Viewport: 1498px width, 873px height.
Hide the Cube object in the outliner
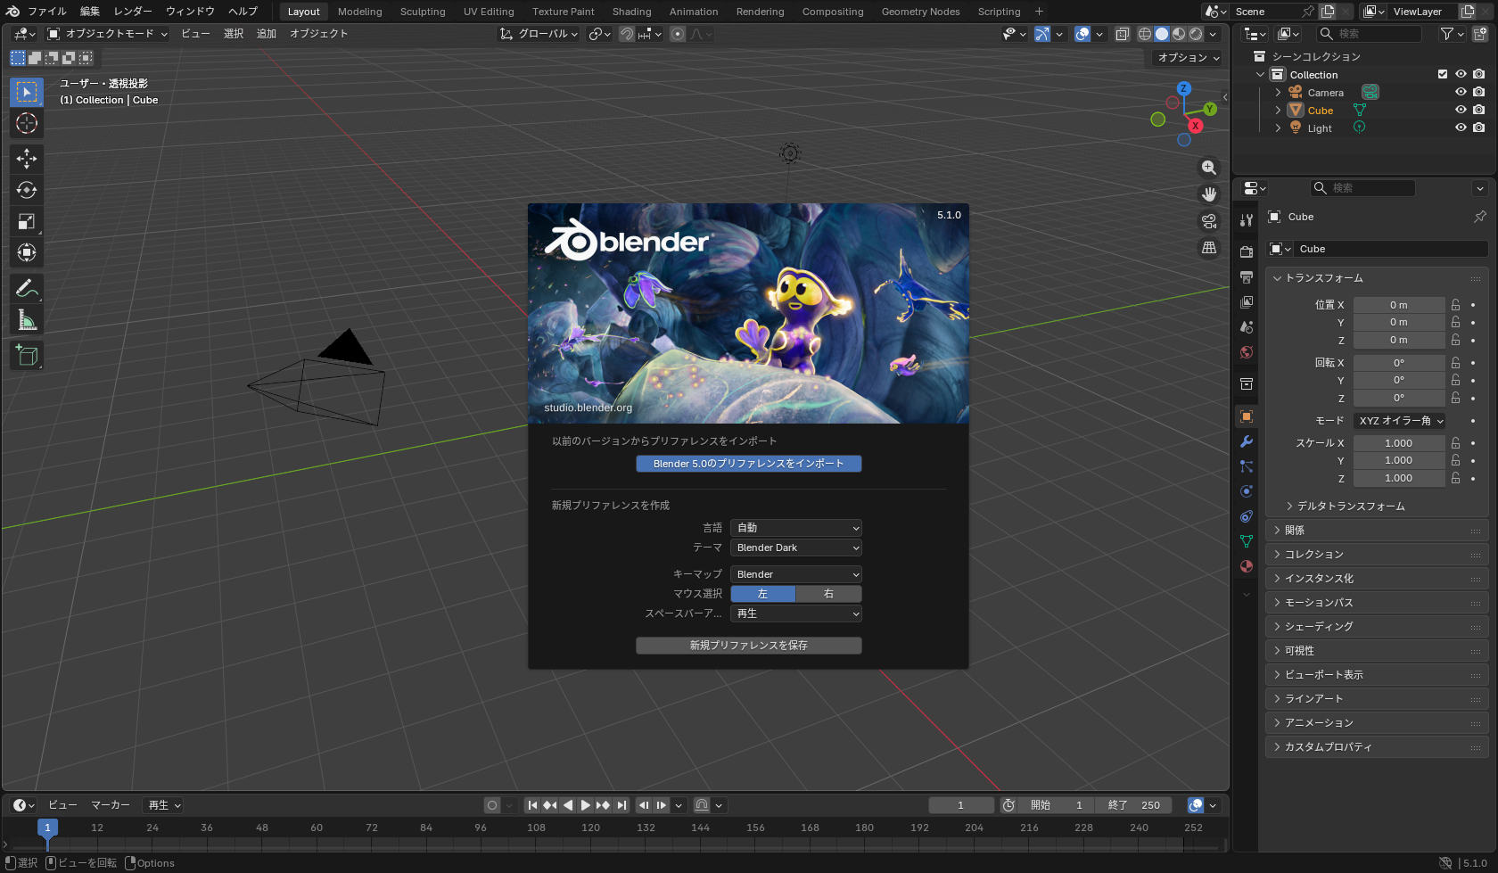pyautogui.click(x=1460, y=109)
